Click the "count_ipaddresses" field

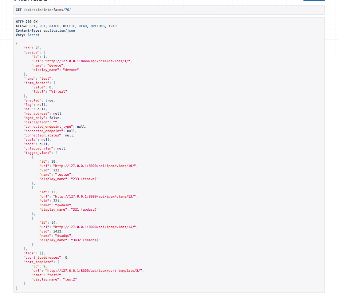click(x=42, y=257)
